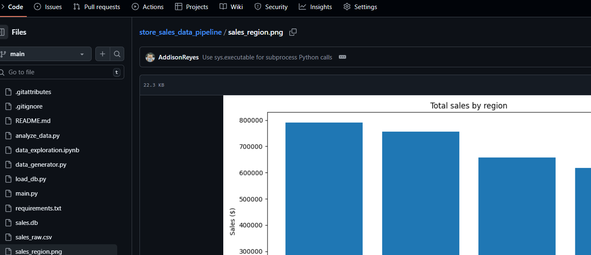Select the README.md file
This screenshot has width=591, height=255.
tap(33, 120)
